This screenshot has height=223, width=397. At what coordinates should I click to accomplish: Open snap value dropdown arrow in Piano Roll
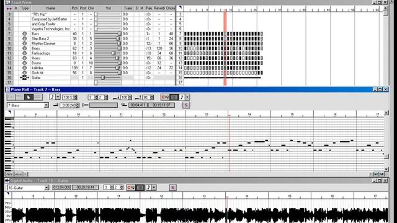point(187,97)
